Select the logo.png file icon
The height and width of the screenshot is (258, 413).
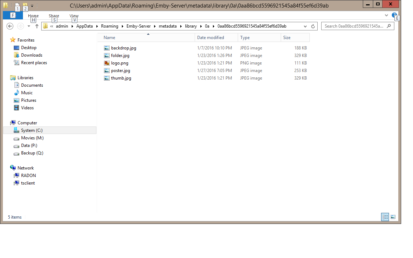click(x=107, y=63)
